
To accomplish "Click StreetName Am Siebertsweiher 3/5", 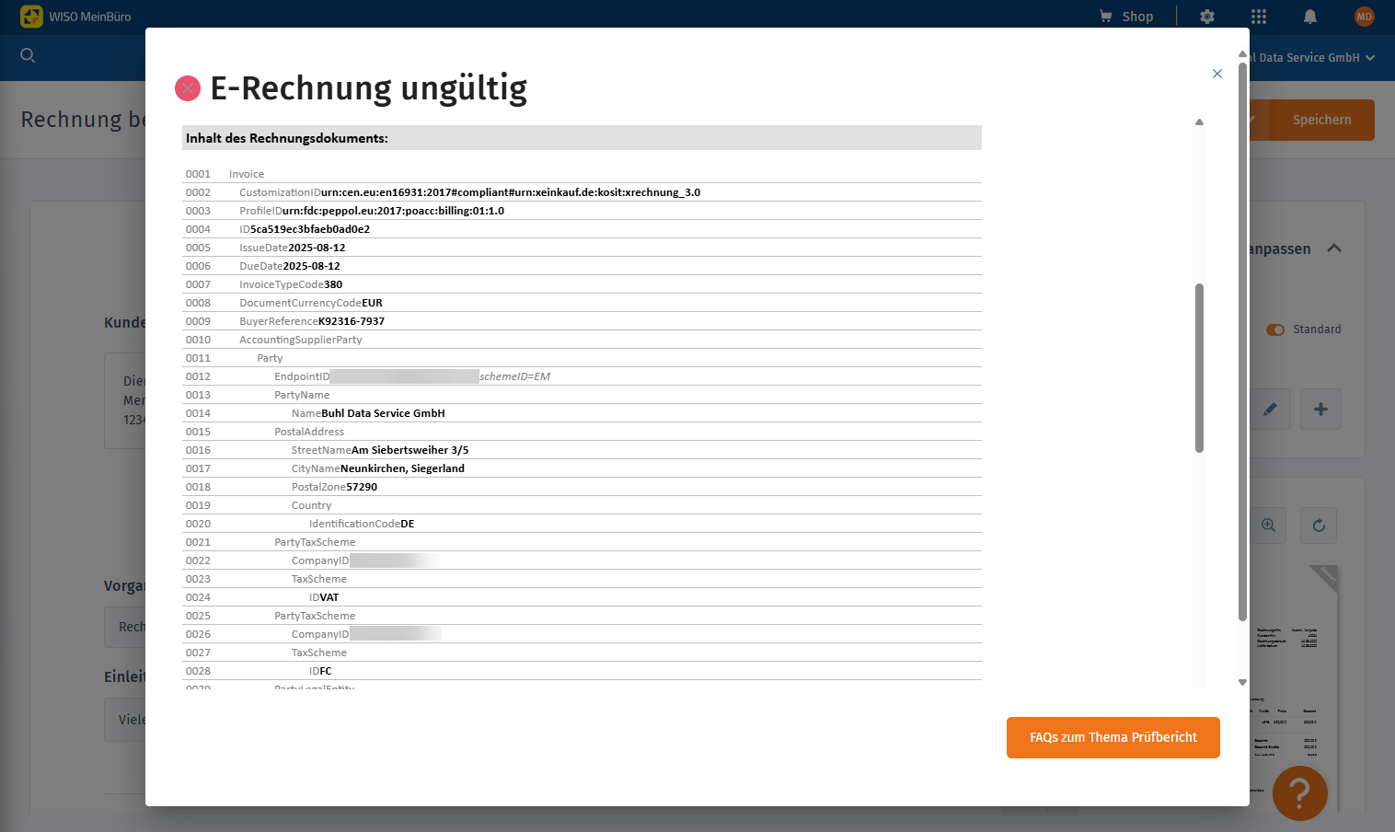I will pos(380,450).
